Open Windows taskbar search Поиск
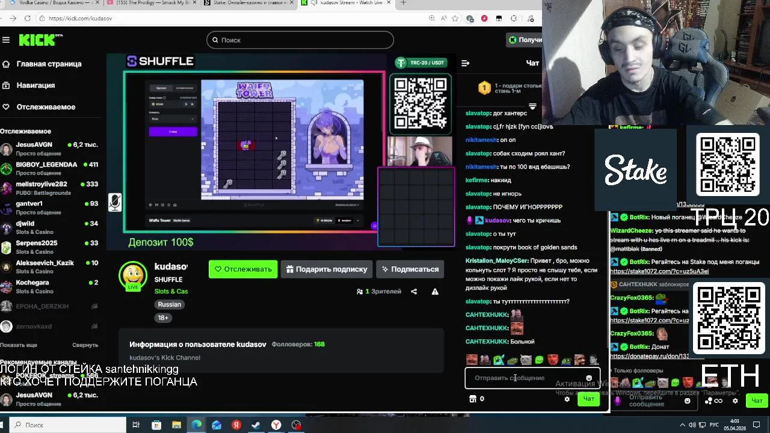 pos(67,425)
